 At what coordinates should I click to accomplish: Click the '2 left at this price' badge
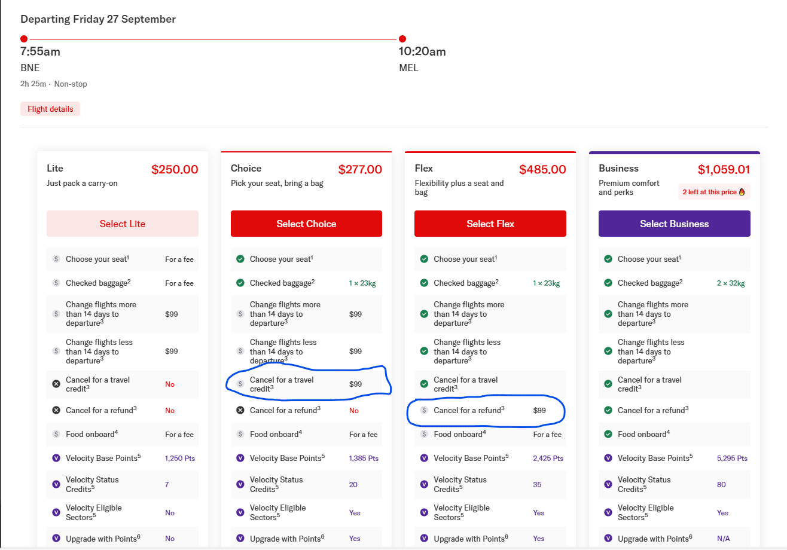click(714, 192)
